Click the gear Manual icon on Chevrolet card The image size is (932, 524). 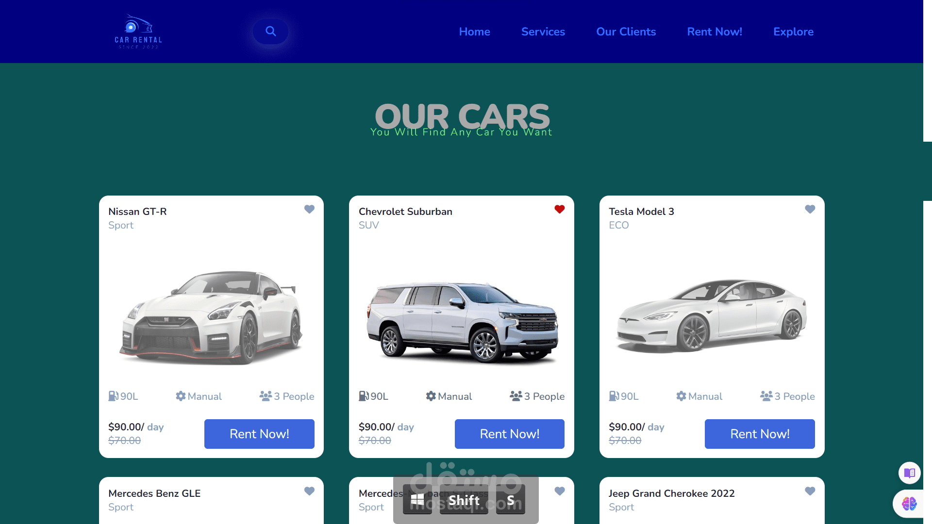(x=431, y=396)
